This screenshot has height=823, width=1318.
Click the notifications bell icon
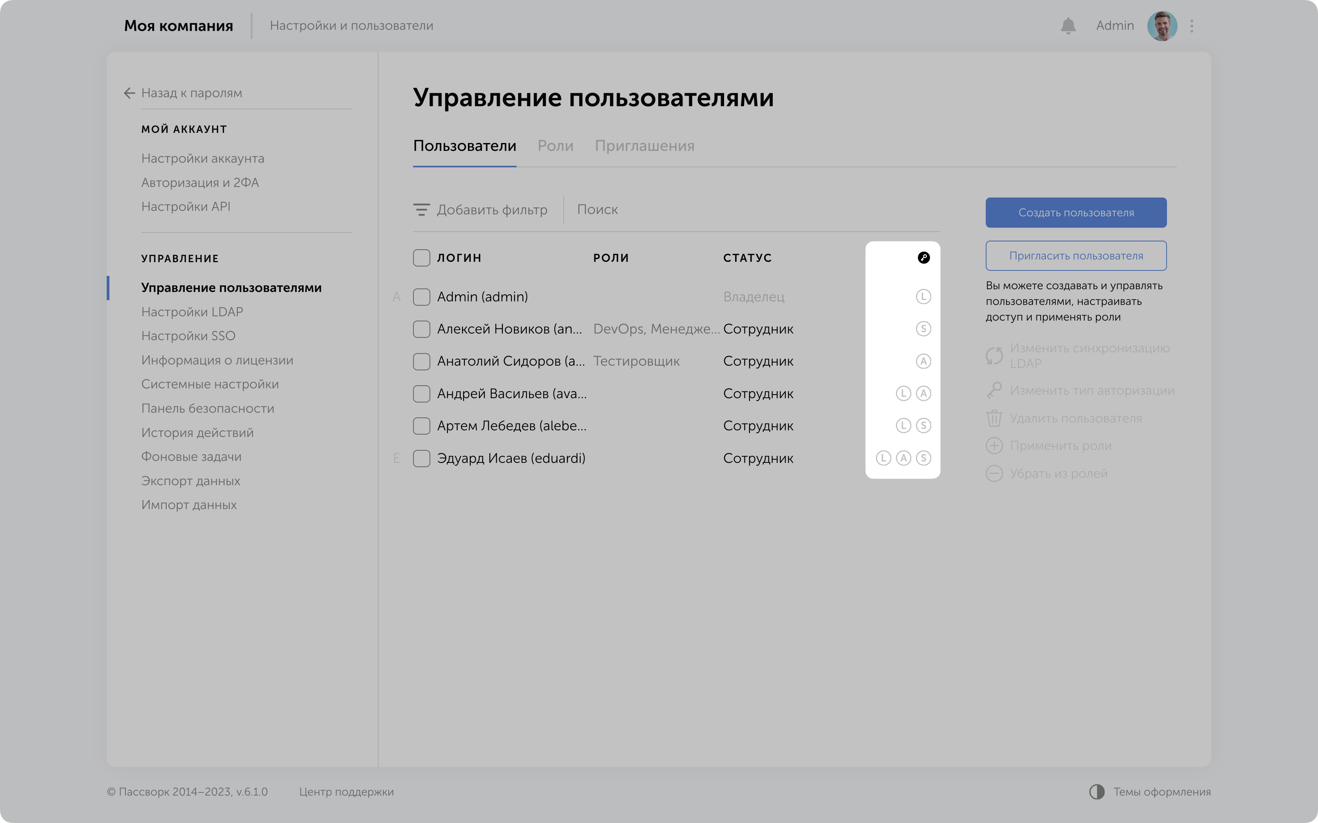1068,25
